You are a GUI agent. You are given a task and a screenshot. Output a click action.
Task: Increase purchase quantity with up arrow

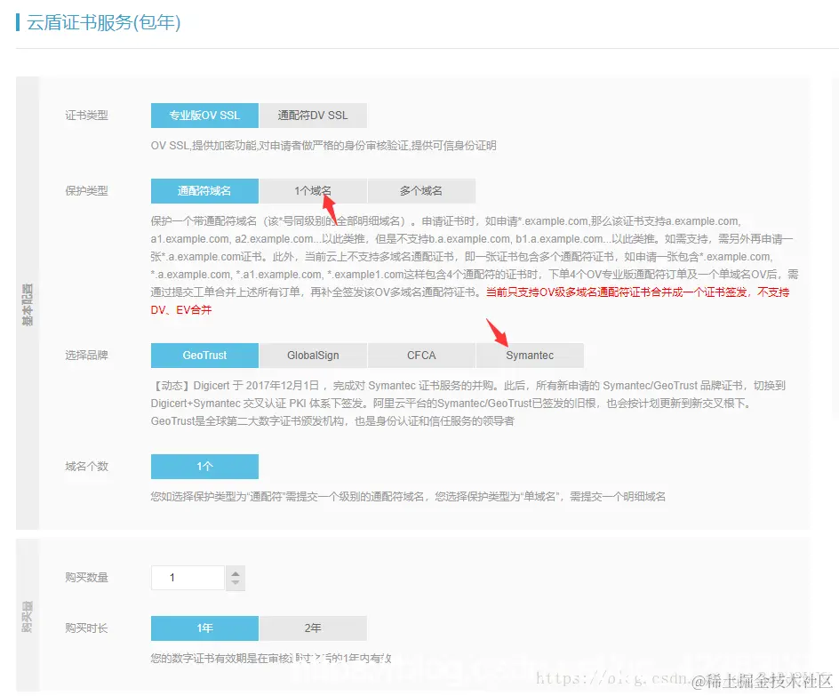point(236,573)
